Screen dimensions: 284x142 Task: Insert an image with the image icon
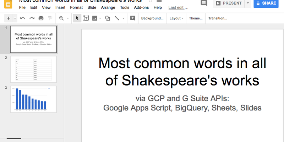click(x=95, y=18)
